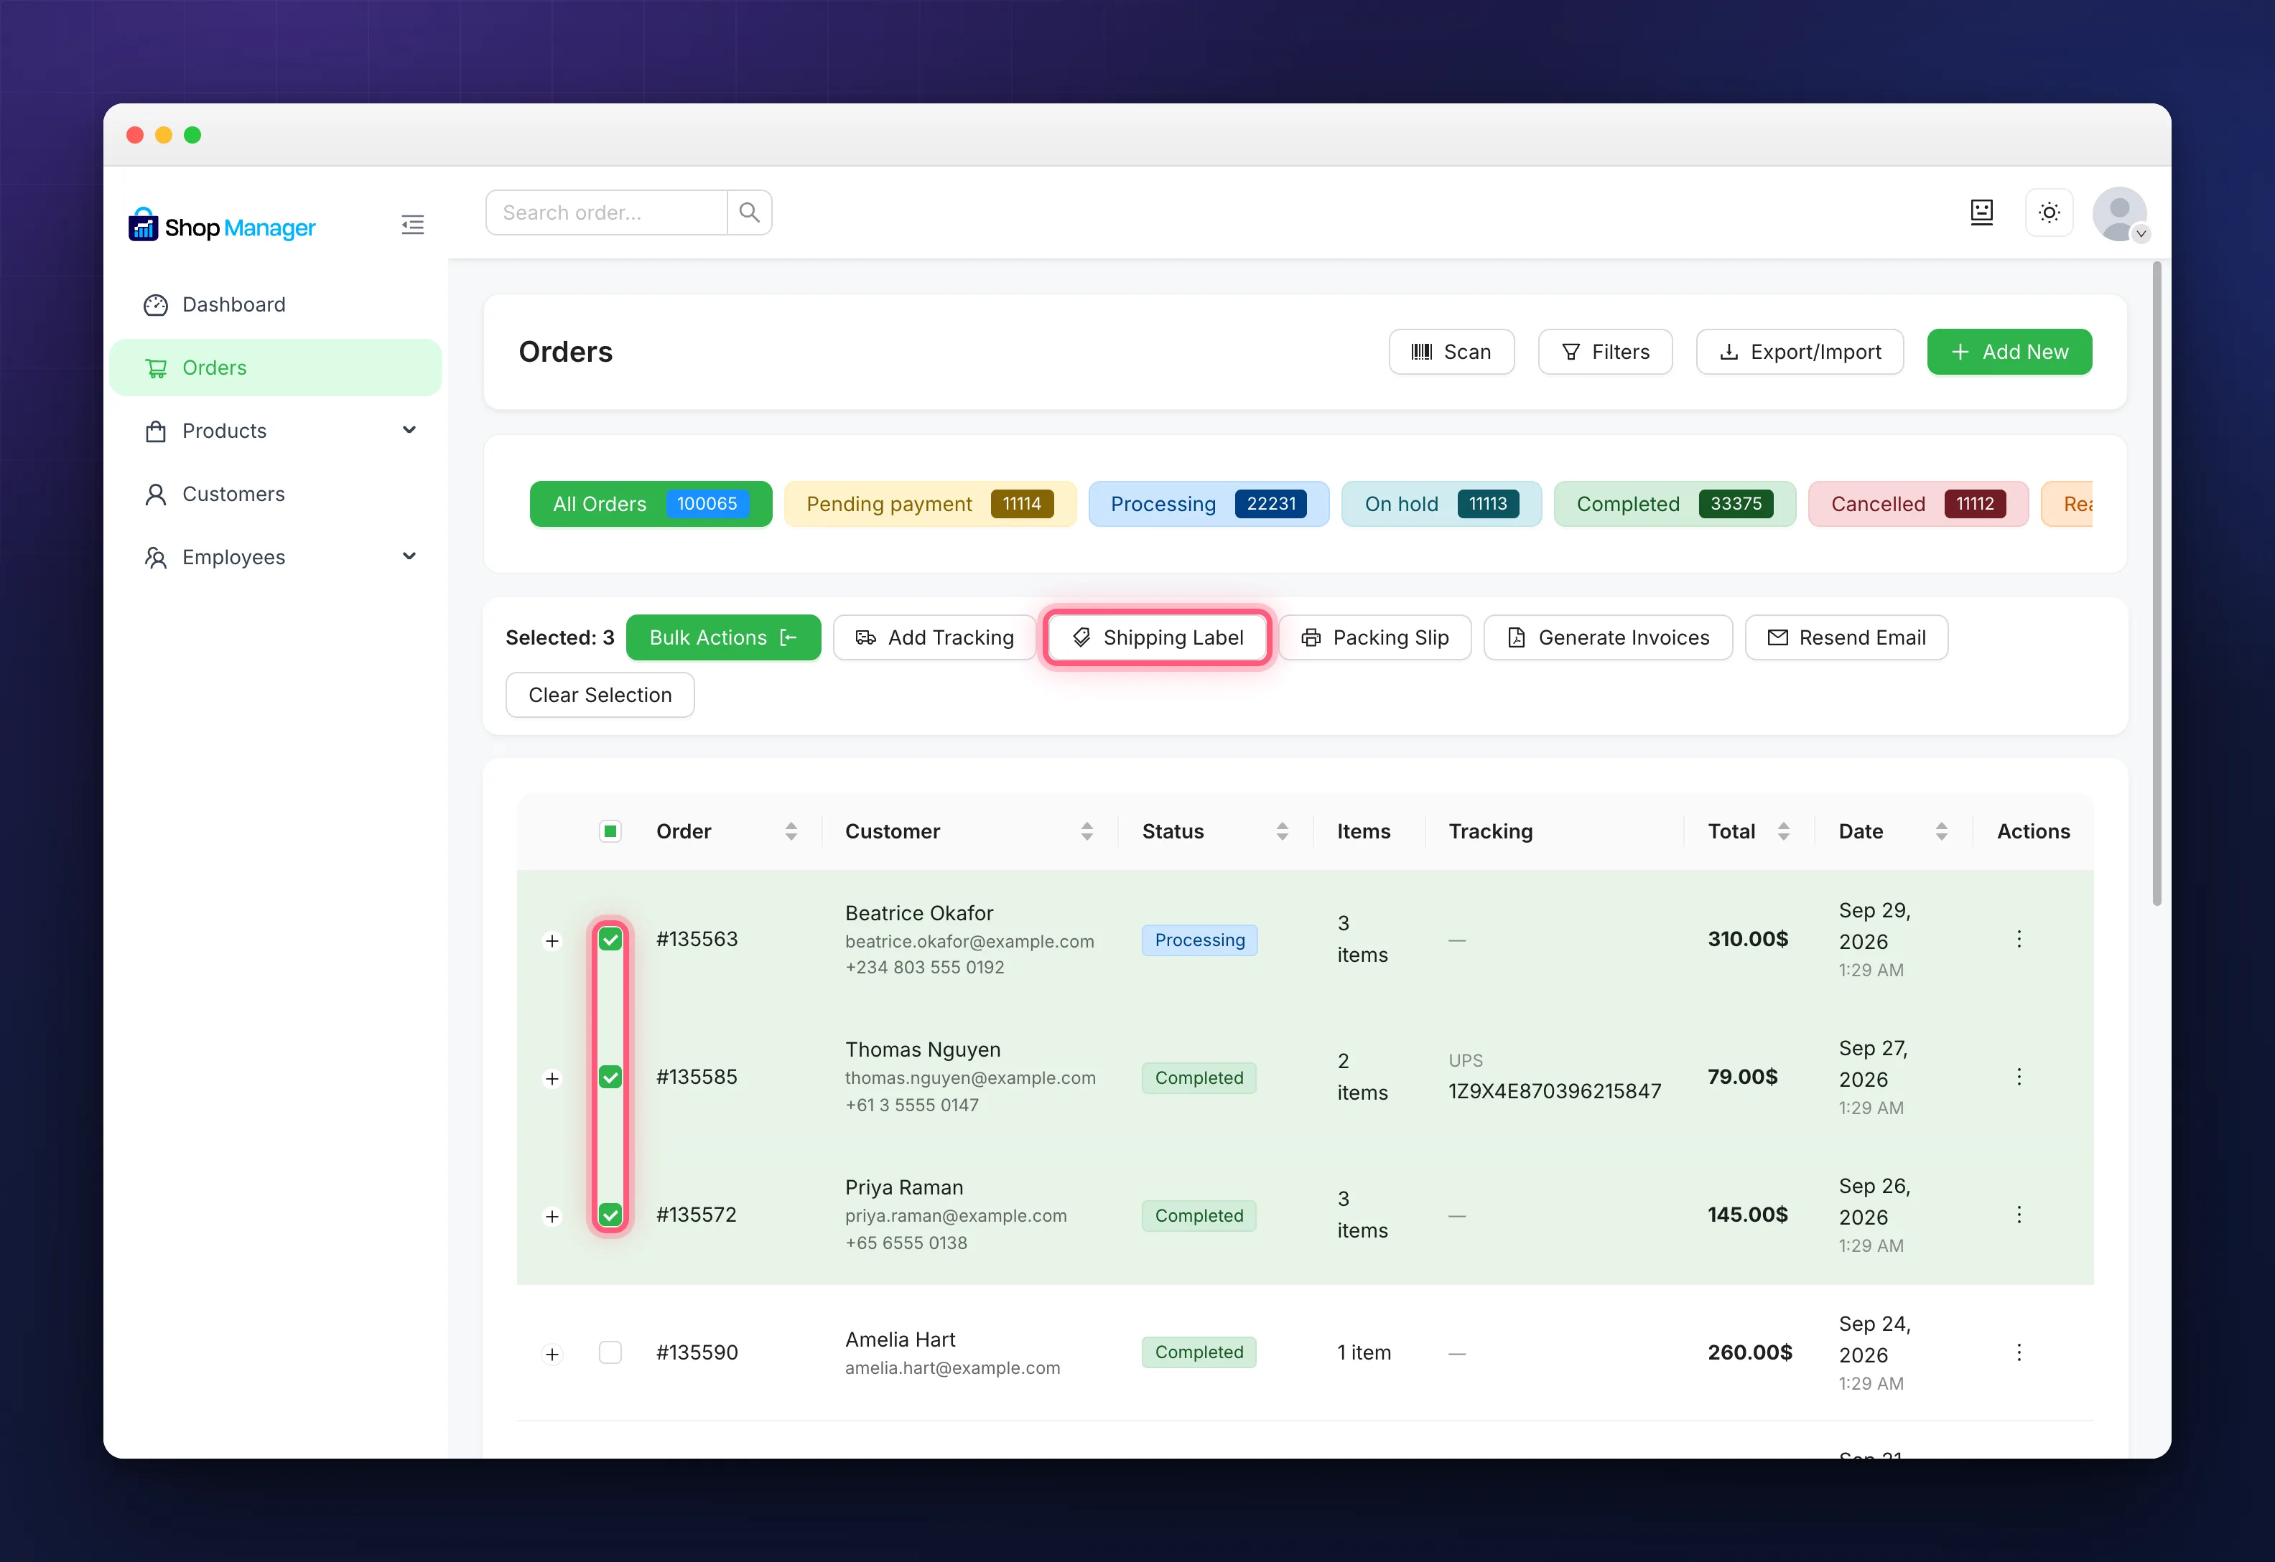The width and height of the screenshot is (2275, 1562).
Task: Click the Shipping Label button
Action: [x=1158, y=638]
